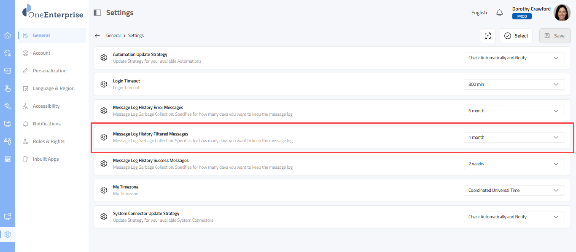576x252 pixels.
Task: Select the Accessibility menu item
Action: (46, 106)
